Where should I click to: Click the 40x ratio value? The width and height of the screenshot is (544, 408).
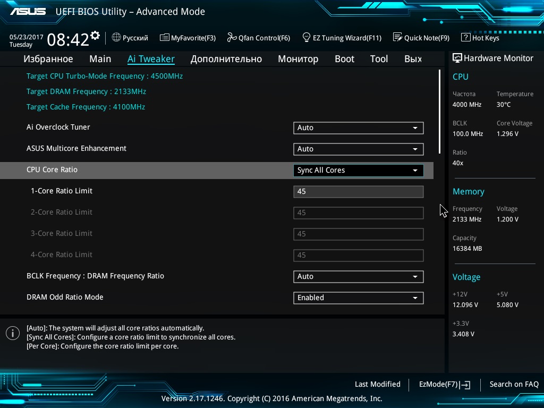click(x=457, y=163)
